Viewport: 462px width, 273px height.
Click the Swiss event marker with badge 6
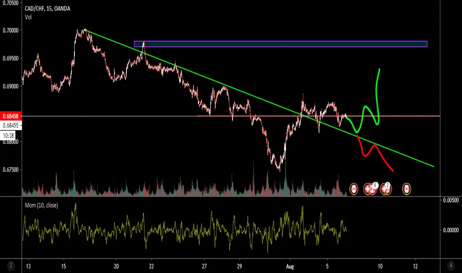coord(367,189)
